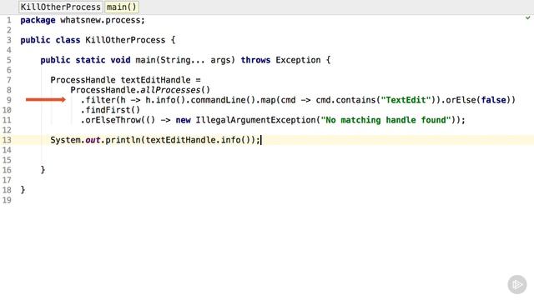Select the main() breadcrumb
The image size is (534, 300).
121,7
